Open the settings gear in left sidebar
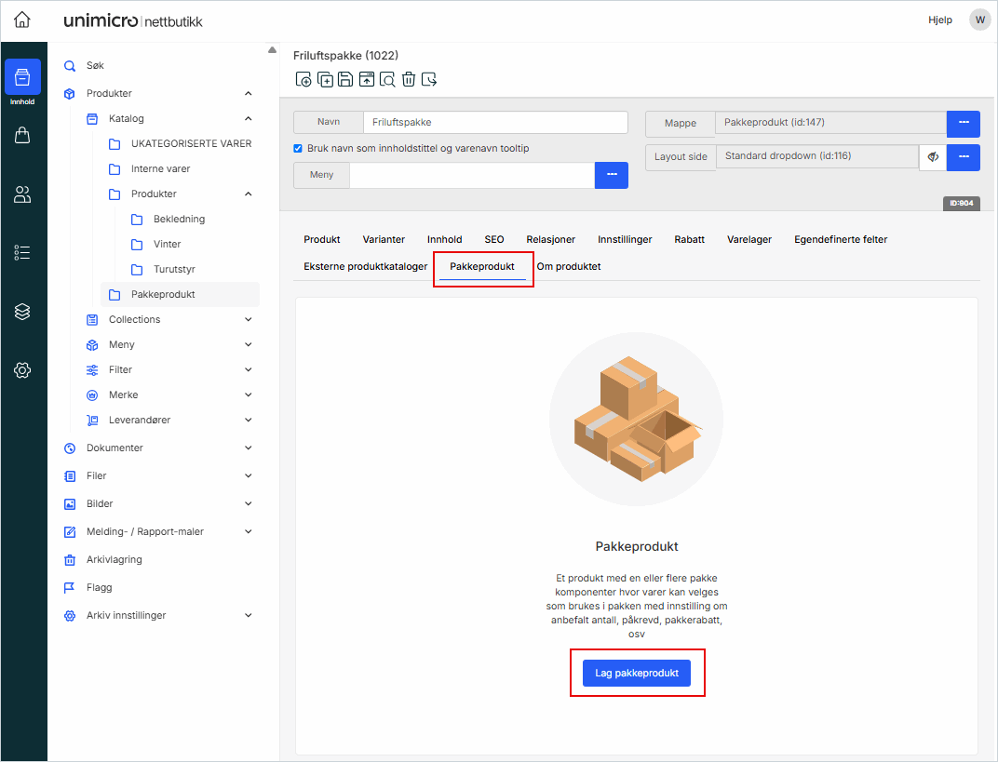998x762 pixels. (x=22, y=370)
